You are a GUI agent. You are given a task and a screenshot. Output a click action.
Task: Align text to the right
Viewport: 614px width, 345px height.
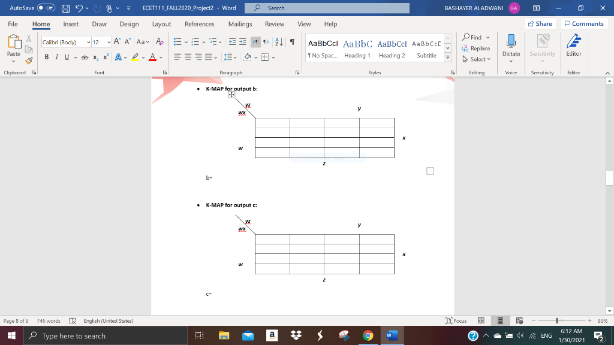coord(198,57)
